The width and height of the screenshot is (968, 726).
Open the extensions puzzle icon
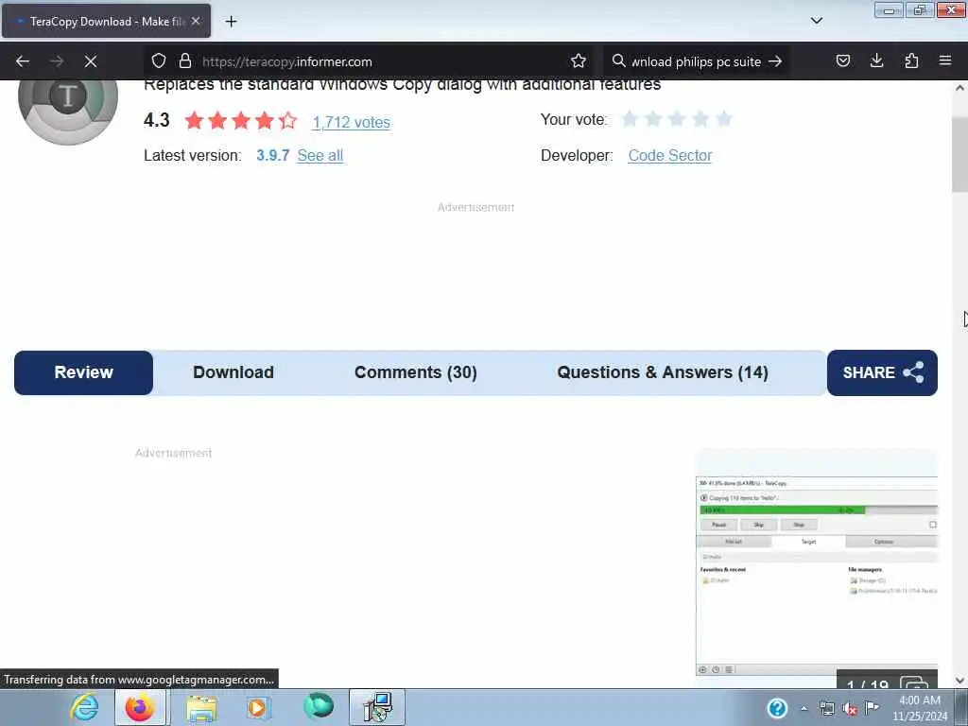coord(911,61)
